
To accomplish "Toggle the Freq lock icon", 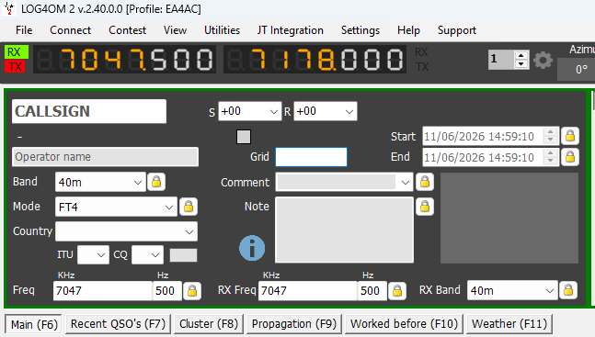I will tap(192, 291).
